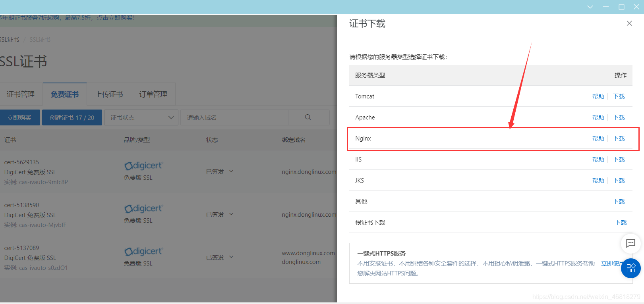Download the Nginx certificate
Screen dimensions: 644x304
pyautogui.click(x=619, y=139)
